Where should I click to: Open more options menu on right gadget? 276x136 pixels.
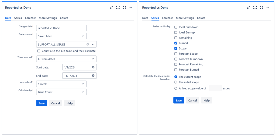point(268,7)
